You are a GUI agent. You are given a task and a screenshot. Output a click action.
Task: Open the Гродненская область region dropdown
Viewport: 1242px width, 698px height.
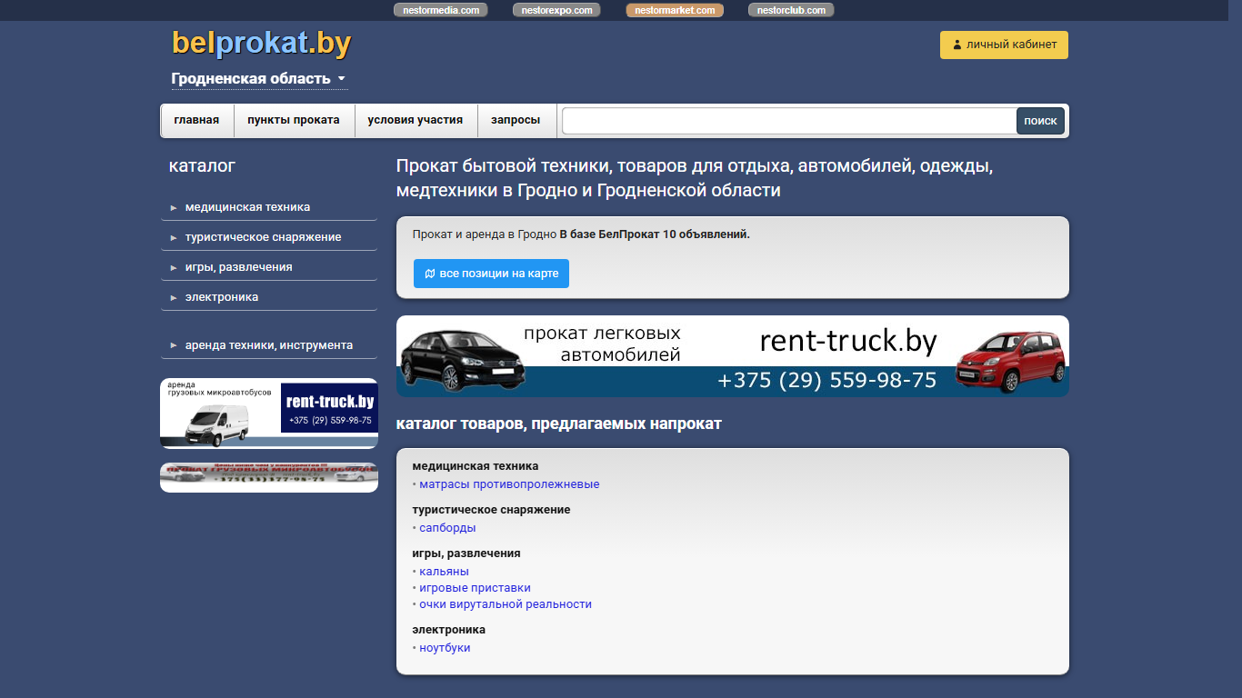[x=259, y=79]
